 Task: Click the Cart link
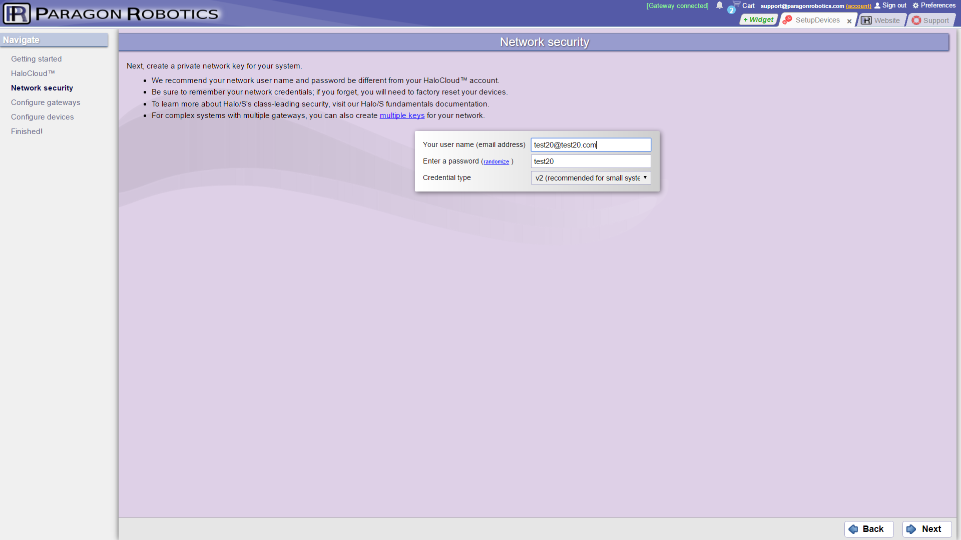(748, 6)
